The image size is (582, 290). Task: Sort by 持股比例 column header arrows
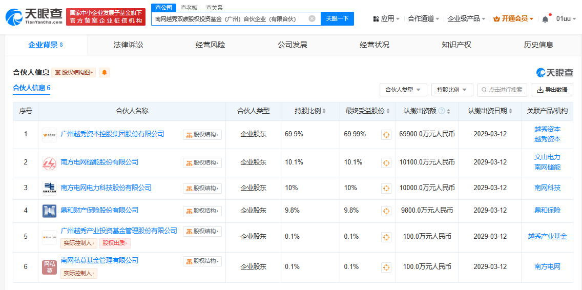(324, 111)
